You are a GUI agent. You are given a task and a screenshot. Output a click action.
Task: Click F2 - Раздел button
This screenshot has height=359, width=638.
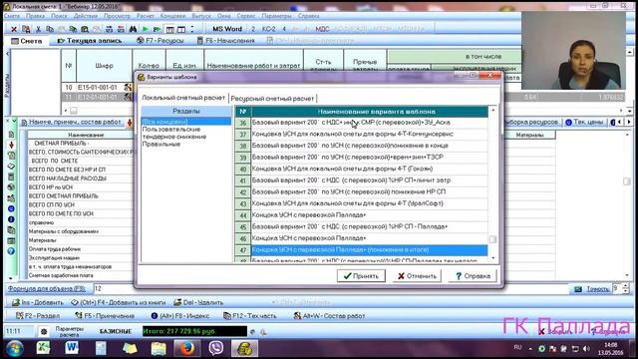point(38,315)
